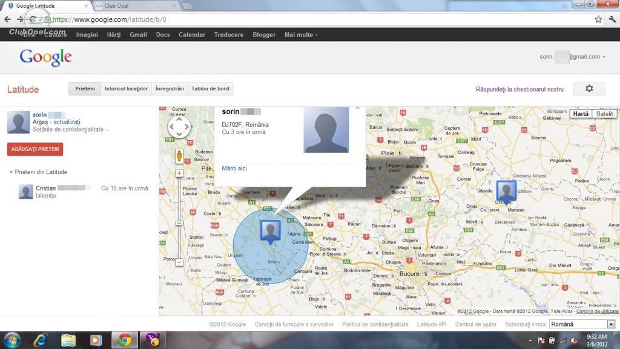This screenshot has width=620, height=349.
Task: Open the Schimbați limba language dropdown
Action: point(582,324)
